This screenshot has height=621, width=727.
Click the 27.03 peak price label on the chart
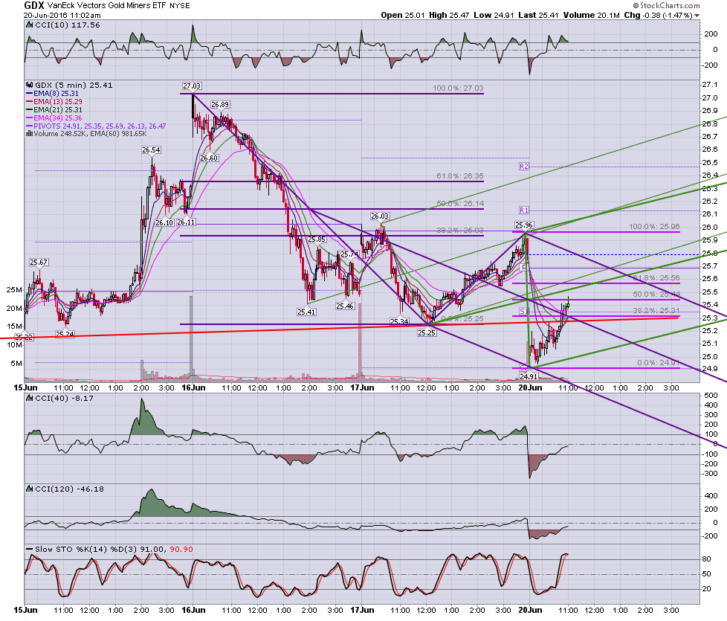(192, 86)
